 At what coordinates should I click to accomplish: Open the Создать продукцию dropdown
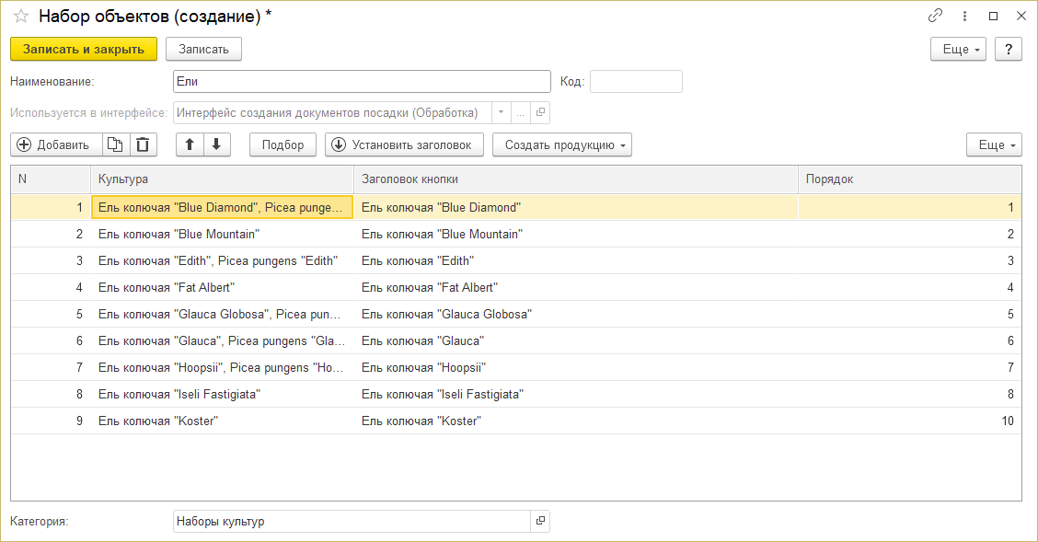(561, 144)
